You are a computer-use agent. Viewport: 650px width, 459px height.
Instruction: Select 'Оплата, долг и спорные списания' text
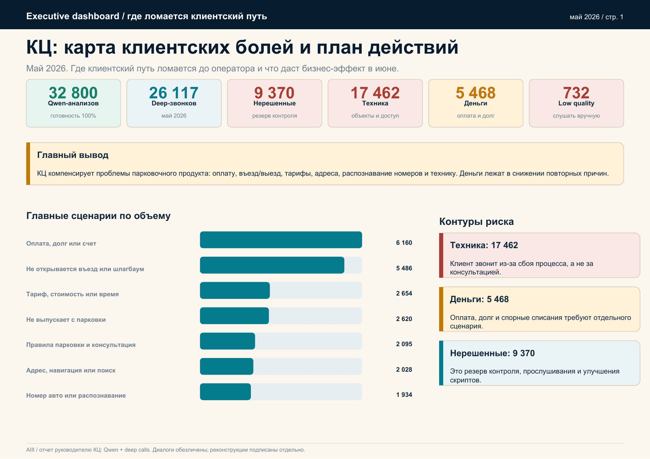click(540, 322)
